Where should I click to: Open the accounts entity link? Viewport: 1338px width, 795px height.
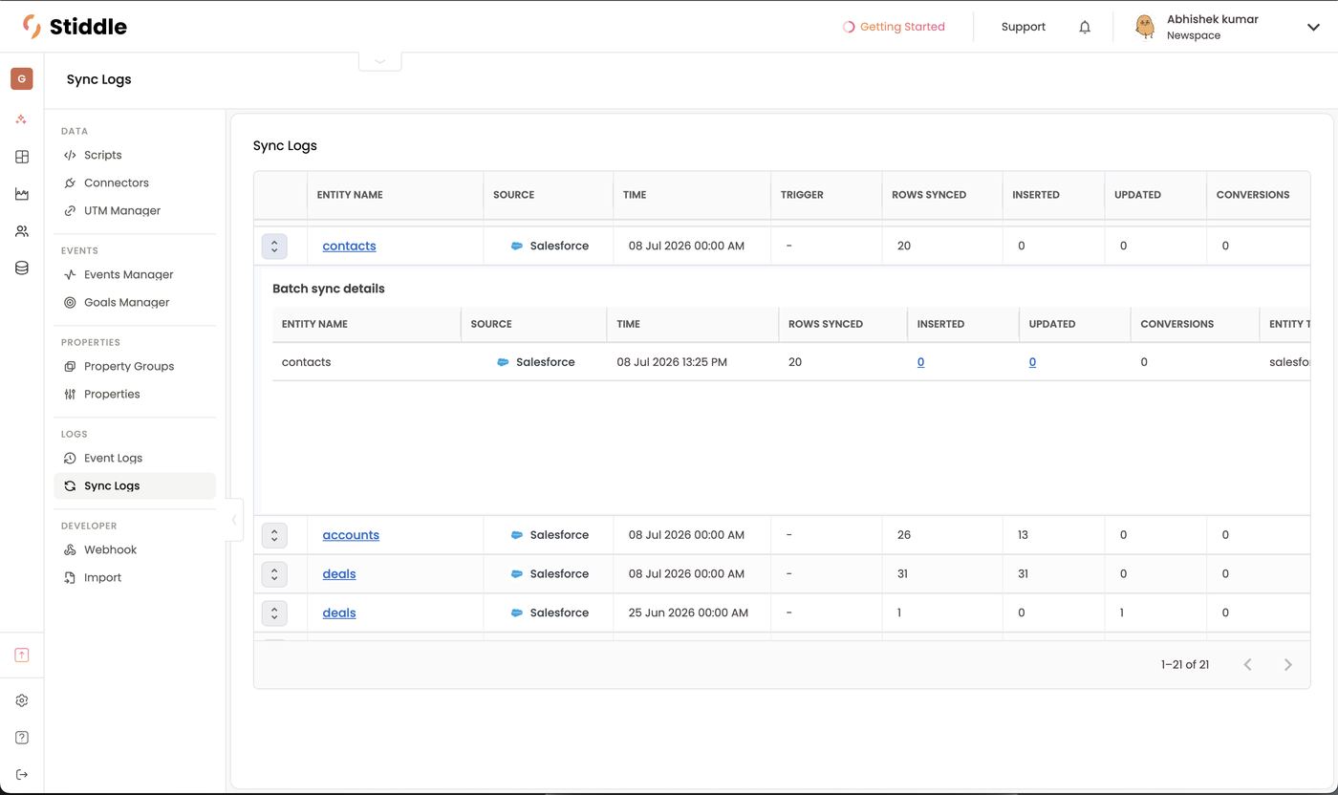(351, 535)
